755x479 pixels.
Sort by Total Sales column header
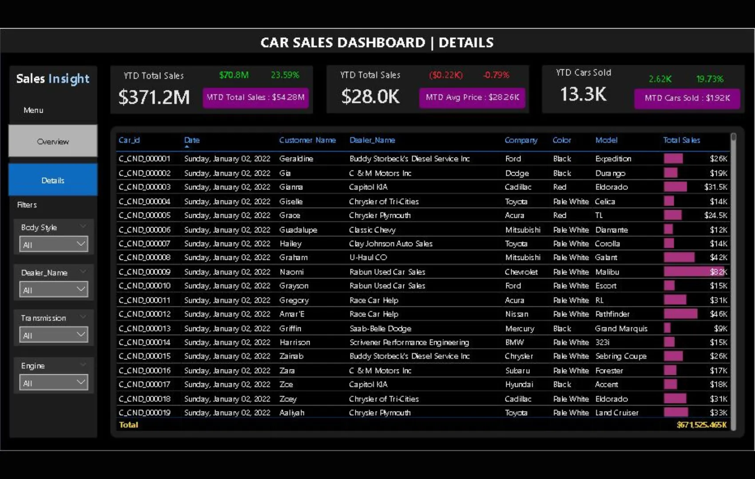681,140
